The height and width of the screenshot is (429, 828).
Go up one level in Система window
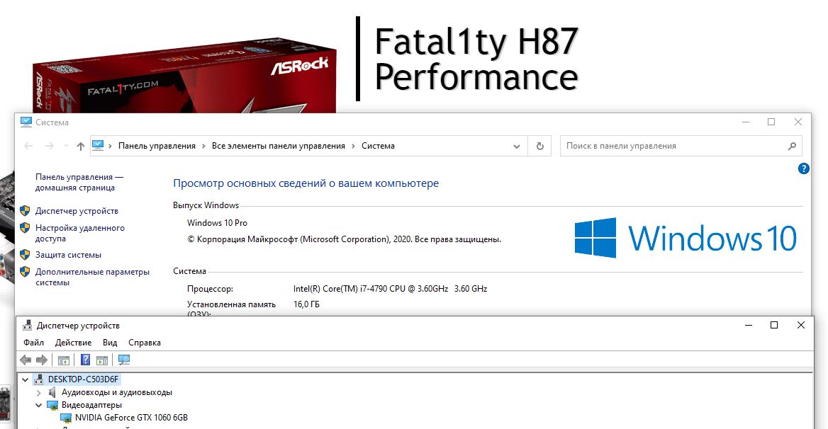(80, 146)
